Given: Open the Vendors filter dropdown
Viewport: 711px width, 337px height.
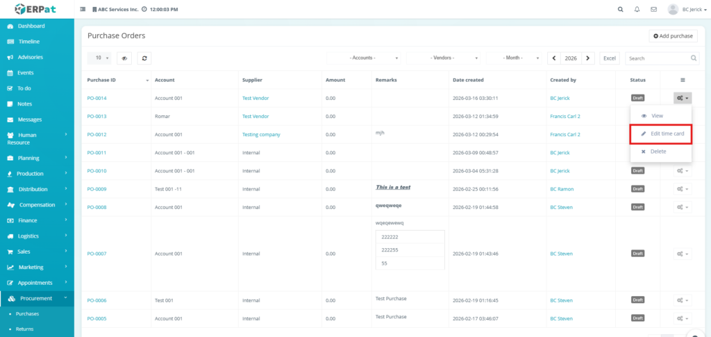Looking at the screenshot, I should [444, 58].
